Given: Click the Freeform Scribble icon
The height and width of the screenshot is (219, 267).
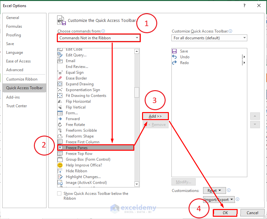Looking at the screenshot, I should tap(60, 130).
